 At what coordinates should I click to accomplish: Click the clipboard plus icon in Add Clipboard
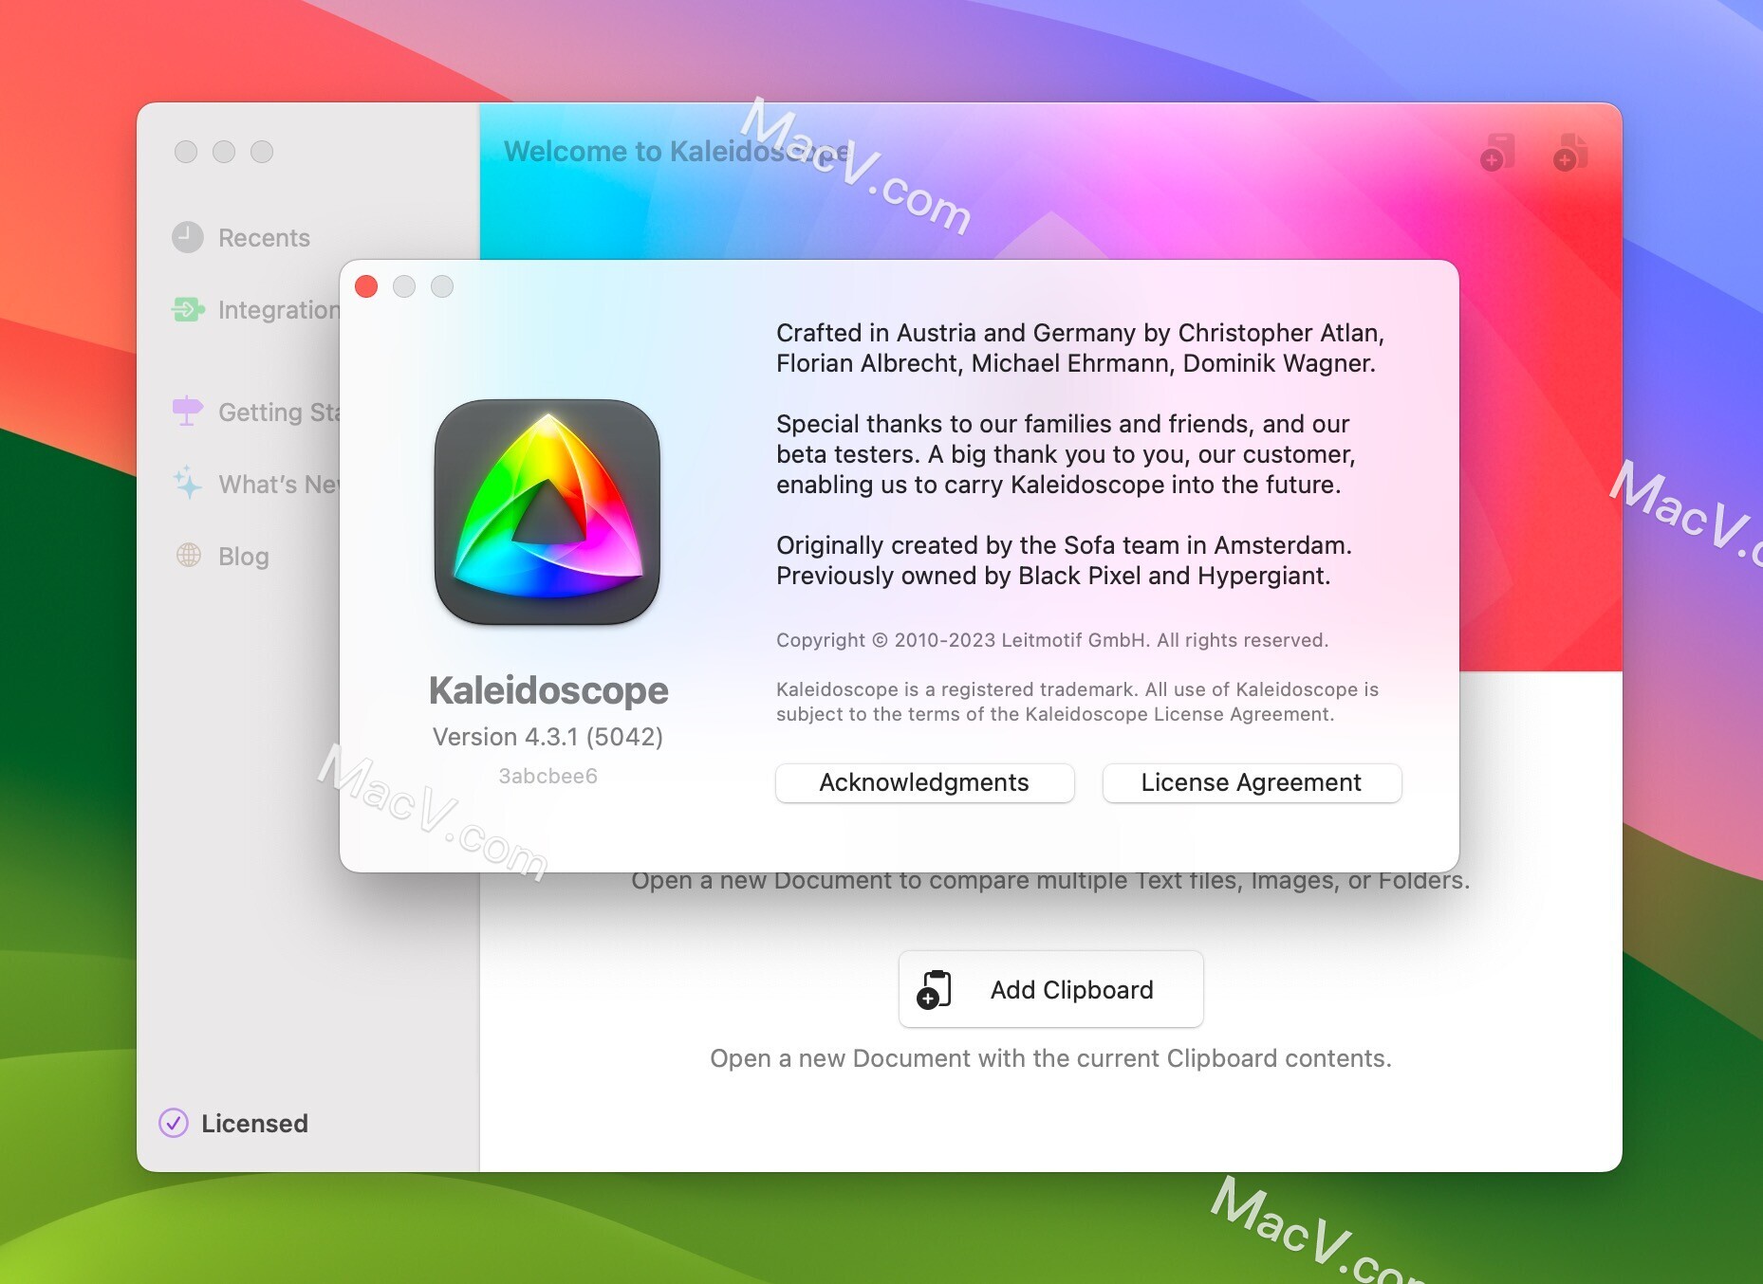[x=934, y=989]
